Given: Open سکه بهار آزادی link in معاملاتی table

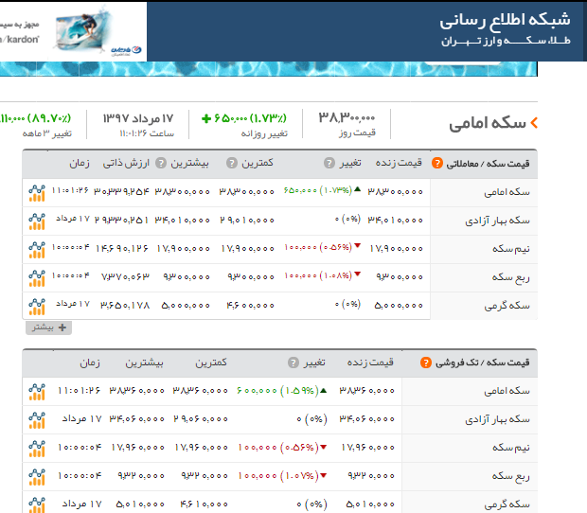Looking at the screenshot, I should [x=497, y=221].
